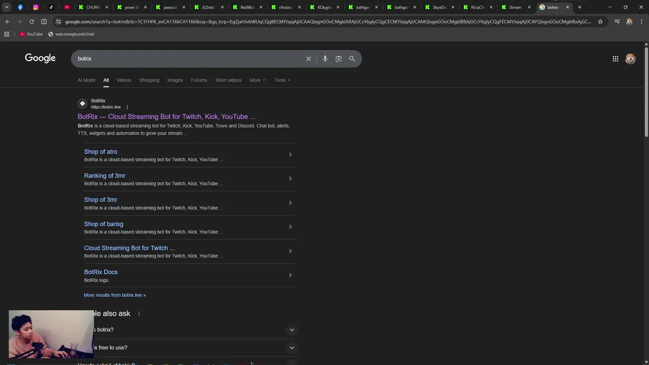Click chevron on Shop of atro row
The height and width of the screenshot is (365, 649).
tap(290, 155)
